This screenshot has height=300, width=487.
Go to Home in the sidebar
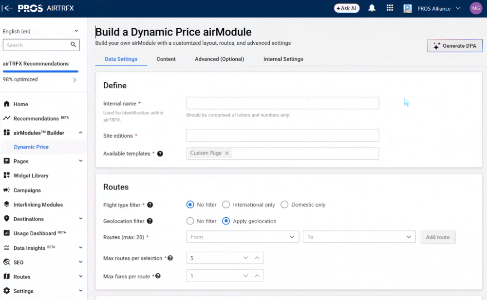tap(21, 104)
